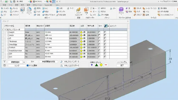Open the Add Numeric (数値を追加) dropdown arrow
The image size is (178, 100).
[x=24, y=62]
